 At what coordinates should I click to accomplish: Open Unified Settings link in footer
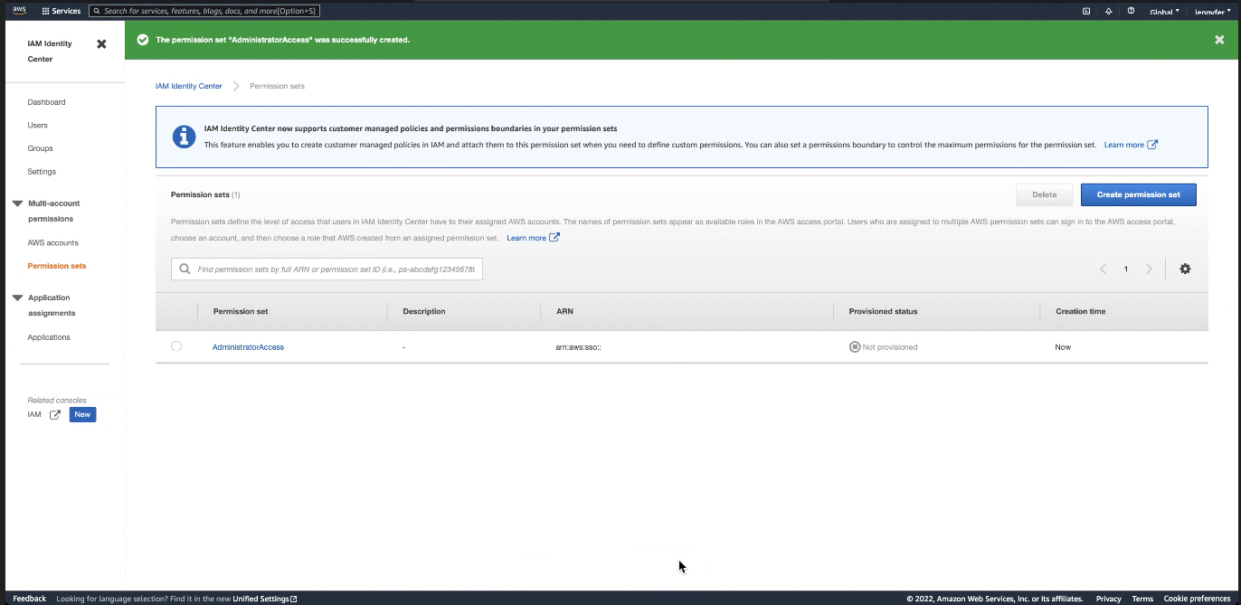tap(265, 599)
